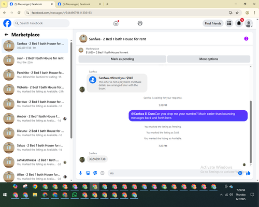
Task: Open Panchito conversation in the list
Action: 35,75
